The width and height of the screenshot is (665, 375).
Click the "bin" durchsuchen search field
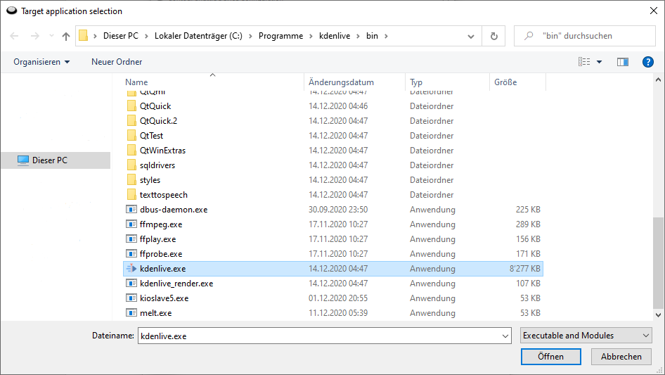pyautogui.click(x=585, y=36)
